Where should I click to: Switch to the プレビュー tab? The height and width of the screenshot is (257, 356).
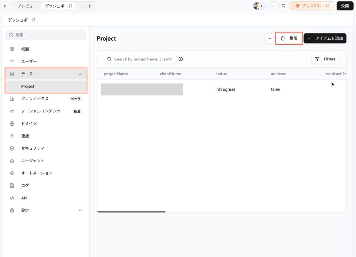[x=27, y=6]
